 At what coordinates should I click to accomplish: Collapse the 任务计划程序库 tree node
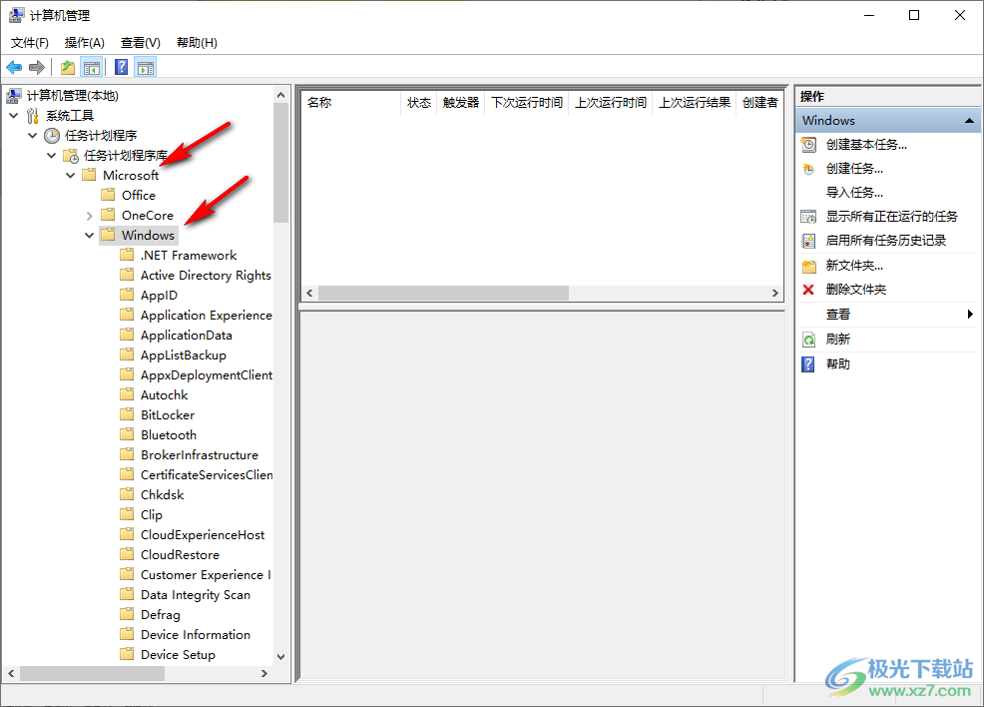[x=52, y=155]
